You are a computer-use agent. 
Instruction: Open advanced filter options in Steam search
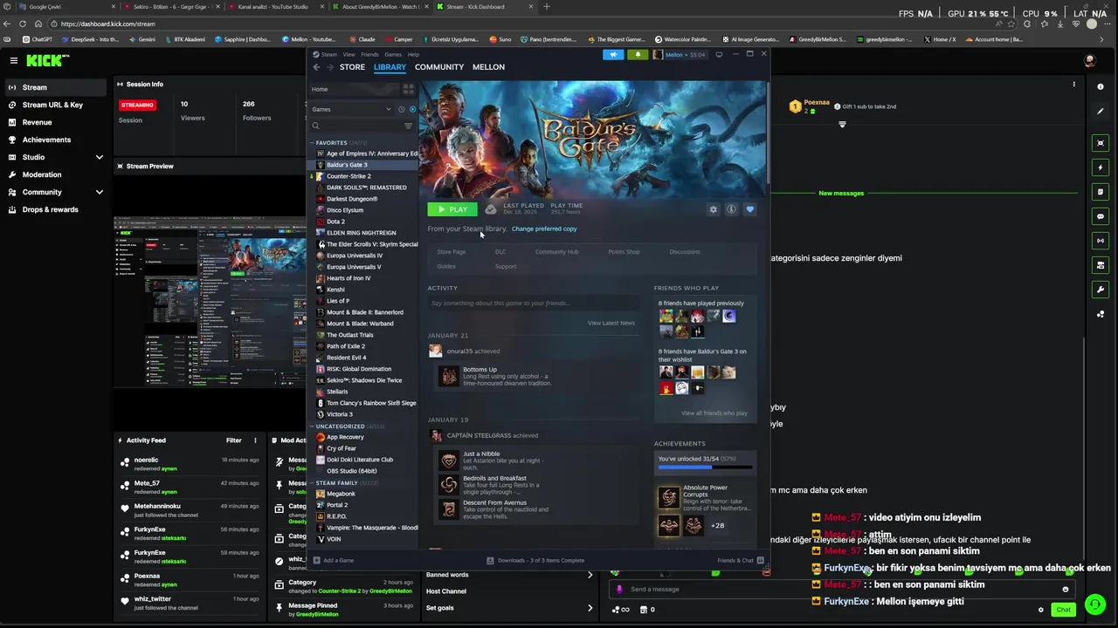coord(408,126)
